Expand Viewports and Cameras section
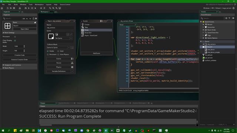Screen dimensions: 237x133 (3, 65)
